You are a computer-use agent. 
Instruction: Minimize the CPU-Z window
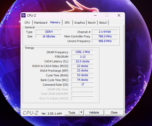point(95,15)
